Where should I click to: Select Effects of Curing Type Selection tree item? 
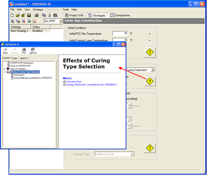pos(25,72)
